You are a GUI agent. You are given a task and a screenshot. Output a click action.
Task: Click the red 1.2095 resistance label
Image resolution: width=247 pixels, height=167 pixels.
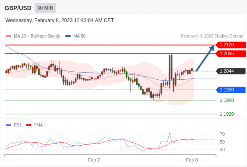pyautogui.click(x=231, y=53)
